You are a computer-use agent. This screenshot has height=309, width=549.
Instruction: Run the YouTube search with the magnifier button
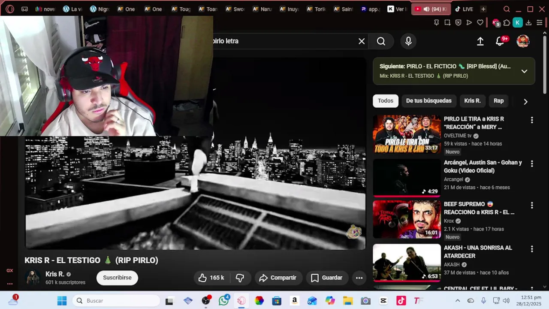coord(381,41)
